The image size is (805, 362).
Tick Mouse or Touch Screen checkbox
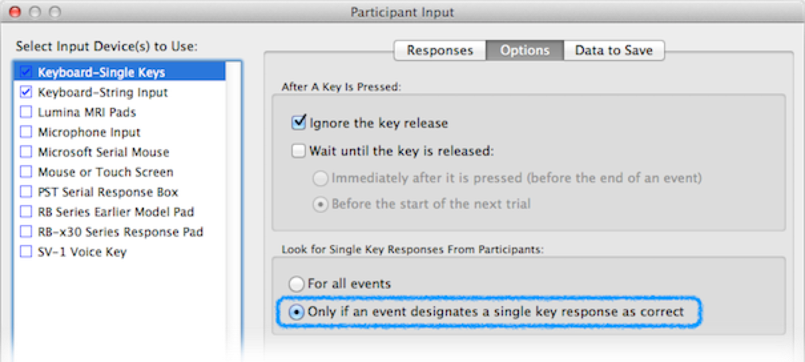[x=26, y=172]
